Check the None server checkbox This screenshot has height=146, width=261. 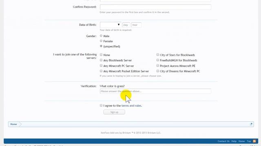point(101,55)
